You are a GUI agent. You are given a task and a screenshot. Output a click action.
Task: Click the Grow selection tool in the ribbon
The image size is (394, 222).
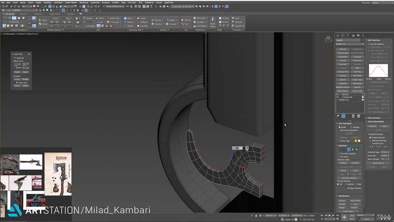point(43,20)
